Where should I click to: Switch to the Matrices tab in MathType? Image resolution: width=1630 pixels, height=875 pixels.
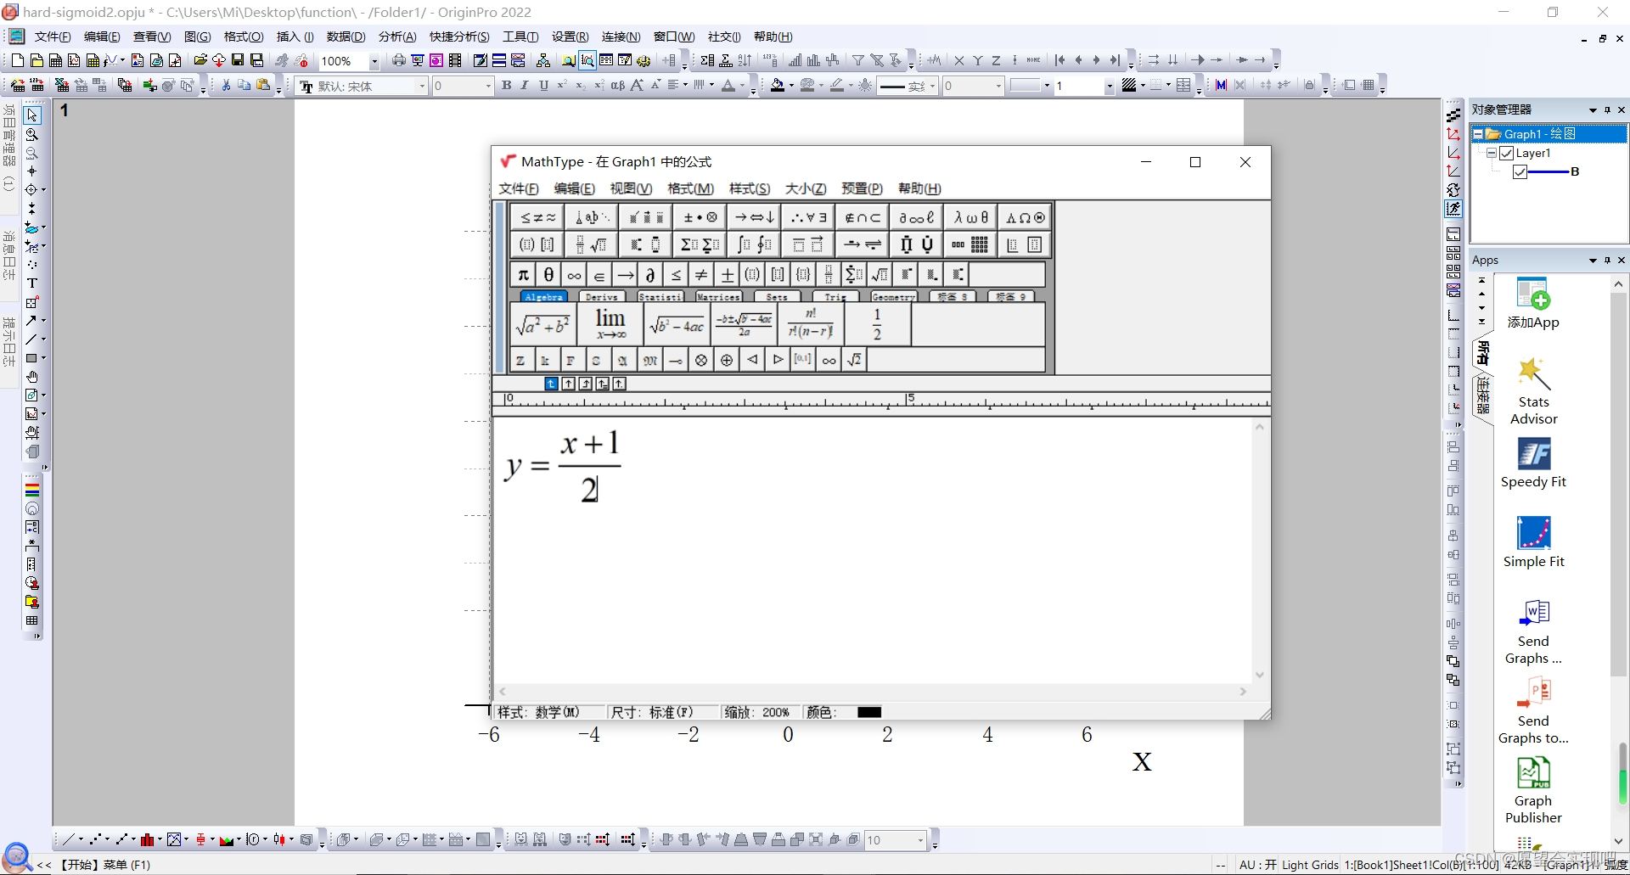pos(718,297)
